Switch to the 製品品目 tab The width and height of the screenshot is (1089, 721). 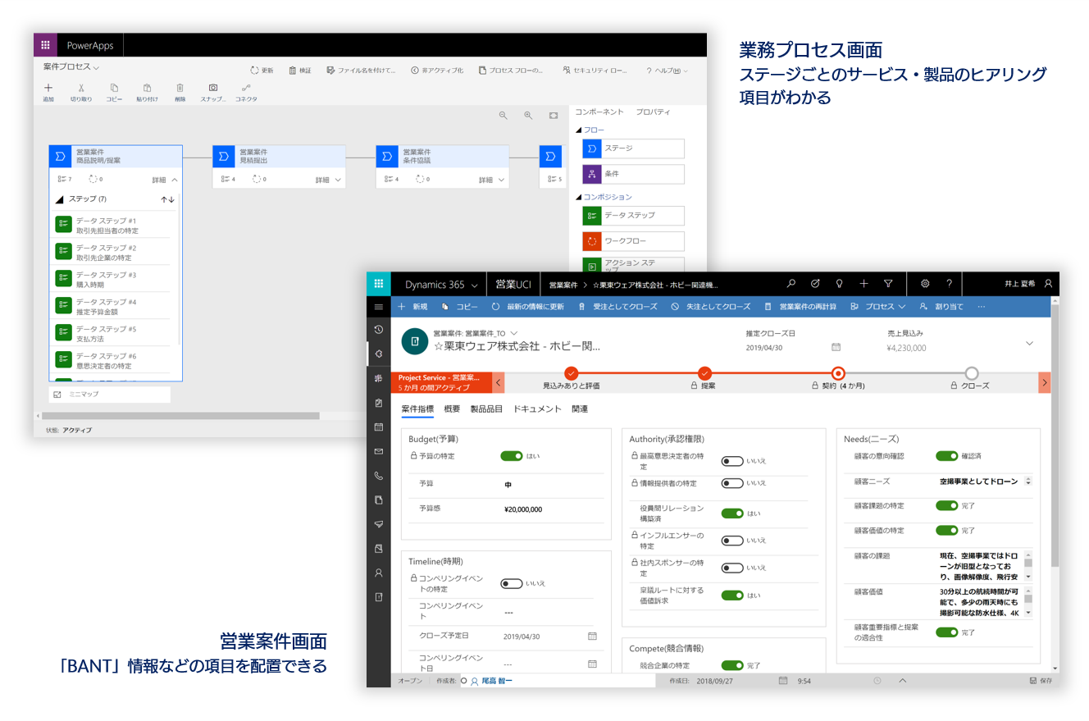(486, 408)
